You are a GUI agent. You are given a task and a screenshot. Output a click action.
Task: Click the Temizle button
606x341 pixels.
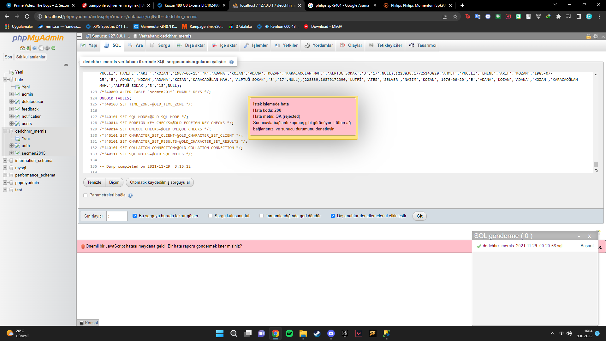pyautogui.click(x=94, y=182)
